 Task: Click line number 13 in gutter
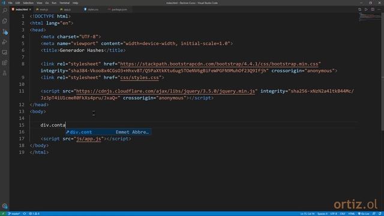[22, 112]
